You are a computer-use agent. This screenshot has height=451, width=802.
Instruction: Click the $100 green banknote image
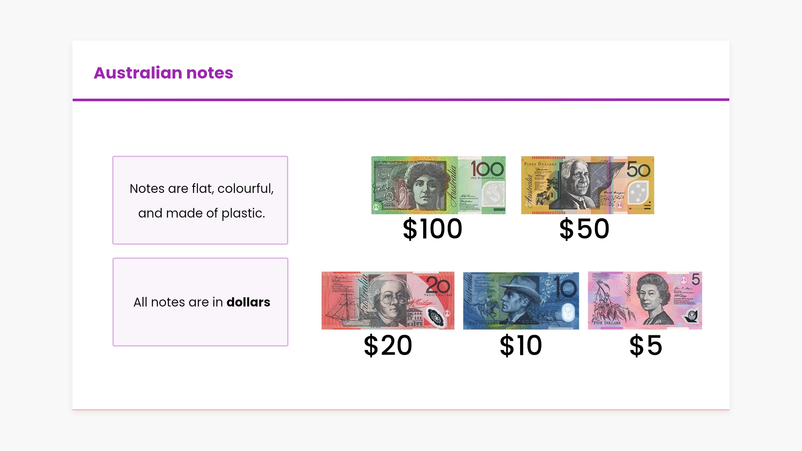(x=438, y=185)
